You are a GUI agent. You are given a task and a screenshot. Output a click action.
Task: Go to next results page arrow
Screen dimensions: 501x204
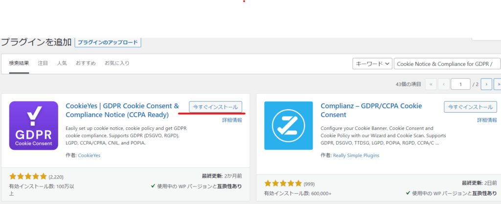coord(486,84)
